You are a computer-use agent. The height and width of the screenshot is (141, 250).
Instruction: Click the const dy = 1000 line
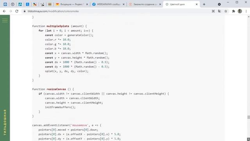tap(77, 67)
